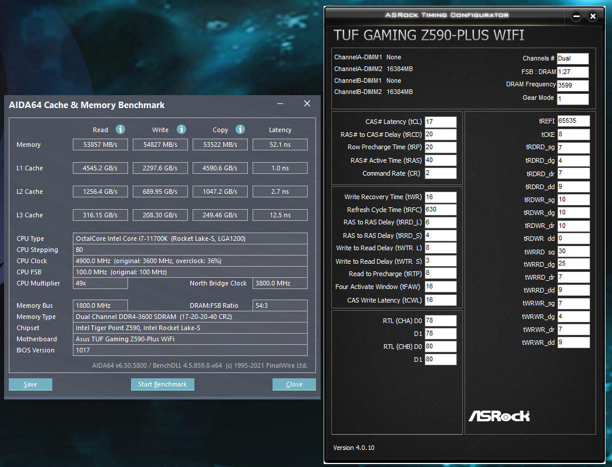Viewport: 612px width, 467px height.
Task: Click the tREFI field 65535
Action: tap(573, 121)
